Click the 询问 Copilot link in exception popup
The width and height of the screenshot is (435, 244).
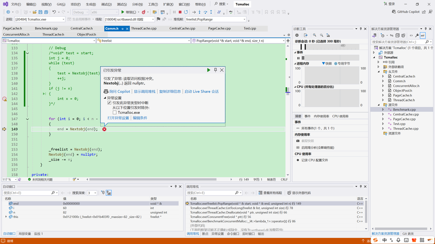tap(120, 92)
